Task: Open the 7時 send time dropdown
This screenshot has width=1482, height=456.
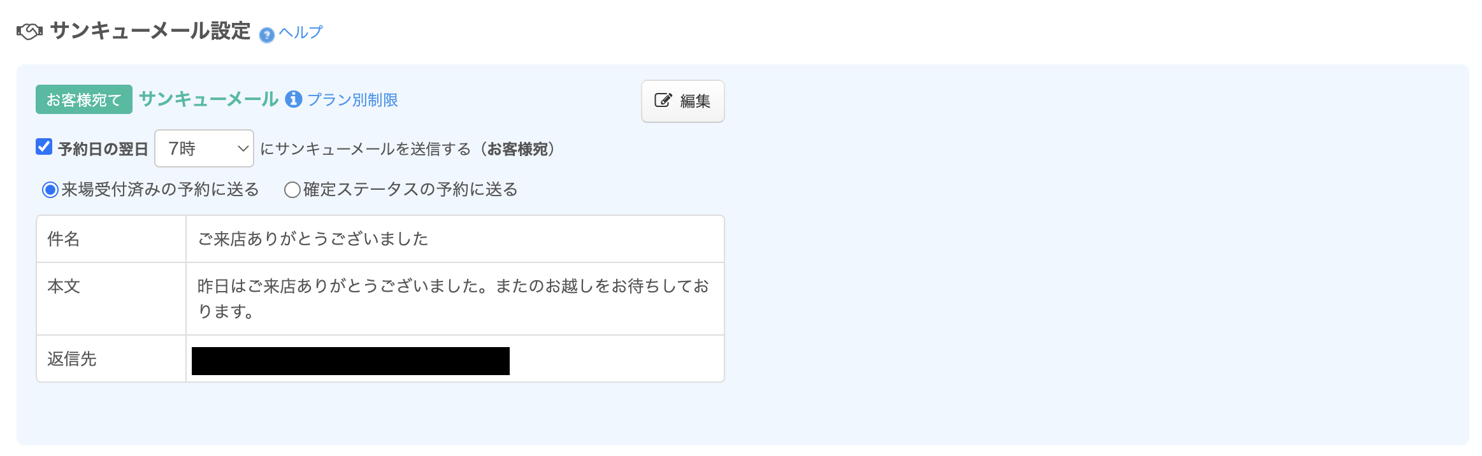Action: [204, 148]
